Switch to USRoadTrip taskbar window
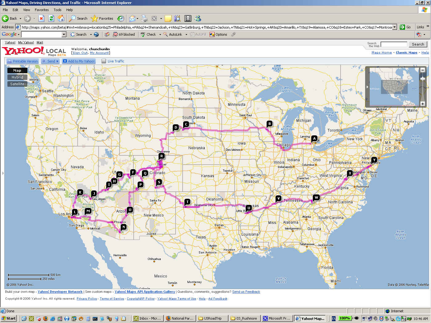Image resolution: width=431 pixels, height=323 pixels. click(212, 318)
